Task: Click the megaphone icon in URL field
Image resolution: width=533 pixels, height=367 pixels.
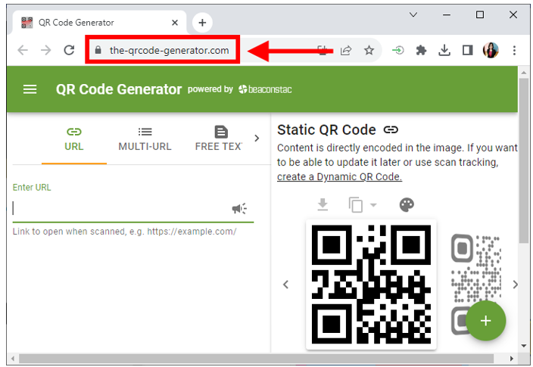Action: click(x=239, y=208)
